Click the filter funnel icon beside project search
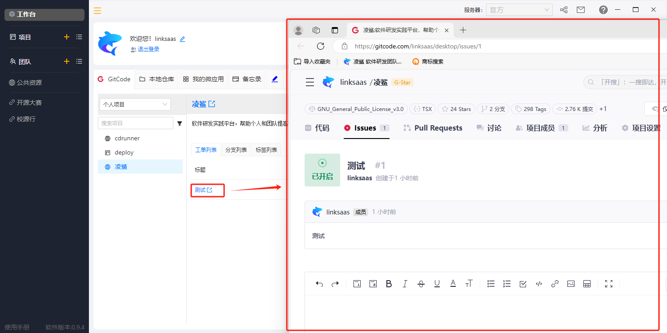The image size is (667, 333). coord(180,123)
